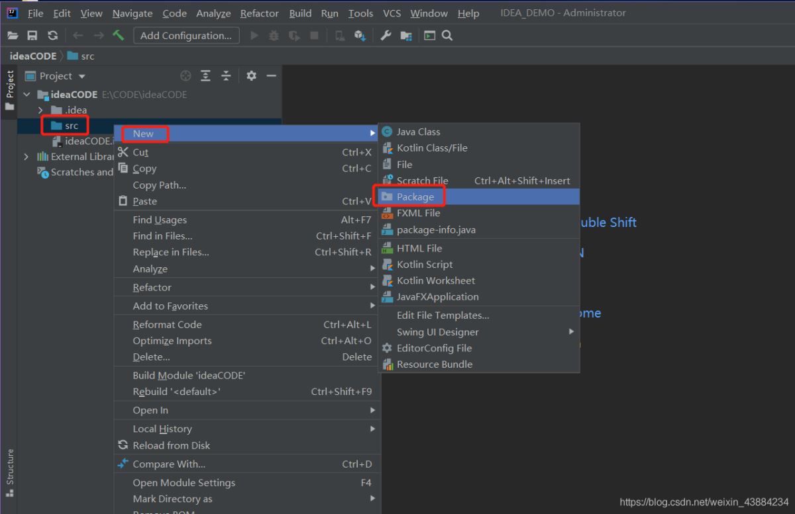Click the Save All toolbar icon
The width and height of the screenshot is (795, 514).
pyautogui.click(x=32, y=36)
